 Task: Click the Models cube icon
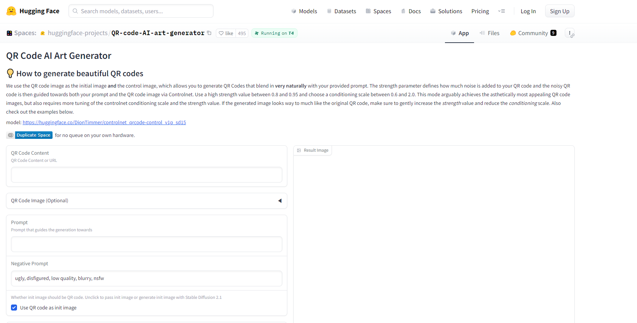(294, 11)
